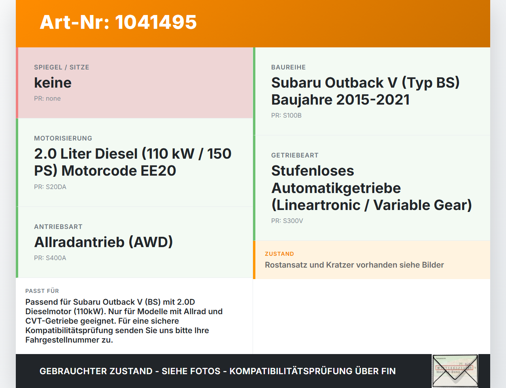The height and width of the screenshot is (388, 506).
Task: Click the "PR: S400A" code
Action: (x=50, y=258)
